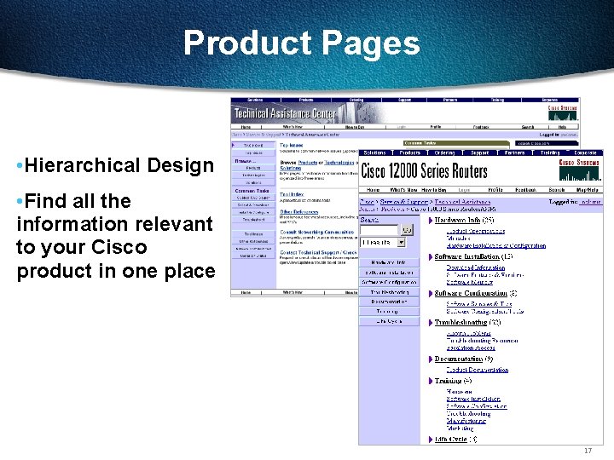
Task: Expand the Software Configuration arrow
Action: point(431,293)
